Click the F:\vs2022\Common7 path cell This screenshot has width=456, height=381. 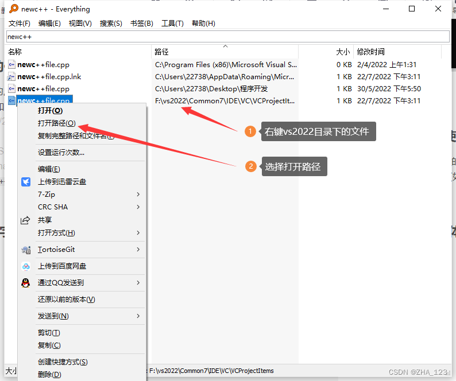225,101
